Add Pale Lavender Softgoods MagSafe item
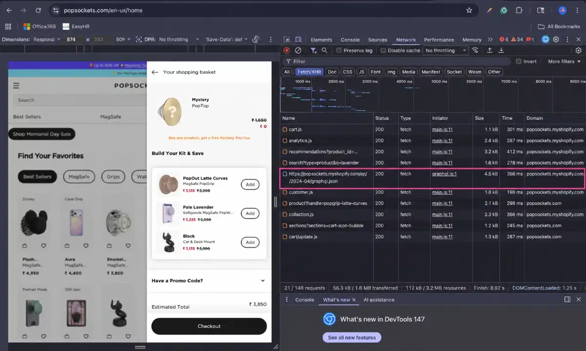586x351 pixels. click(250, 213)
